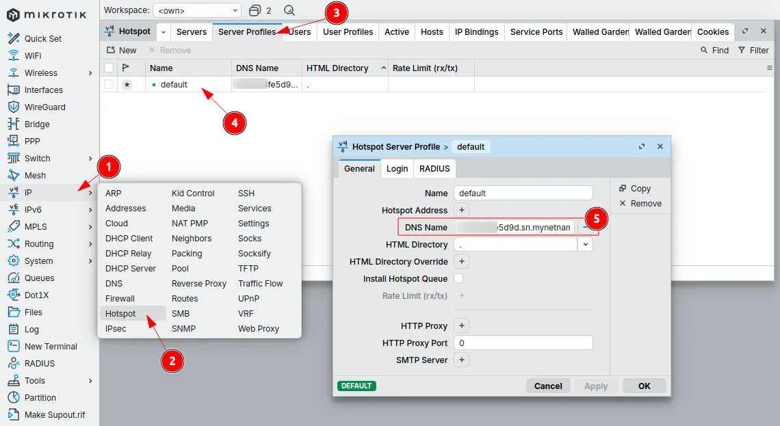Expand the Wireless submenu

point(90,73)
